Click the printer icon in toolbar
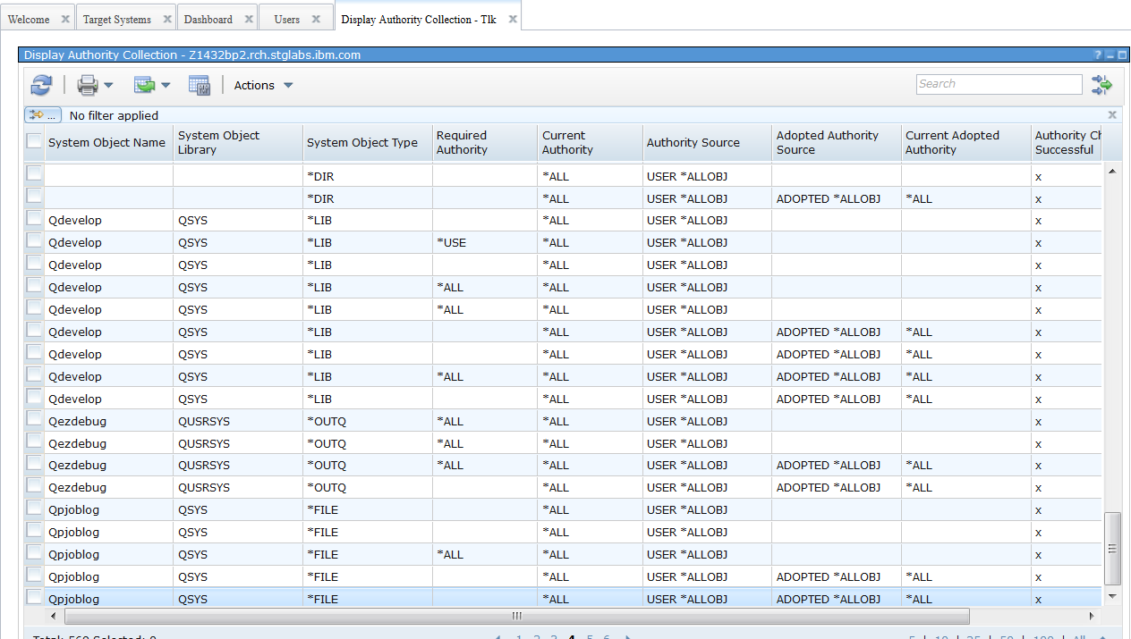The height and width of the screenshot is (639, 1131). (x=88, y=85)
